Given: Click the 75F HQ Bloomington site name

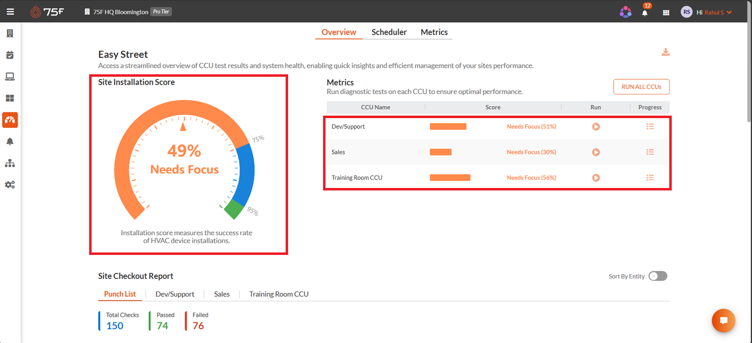Looking at the screenshot, I should pyautogui.click(x=121, y=12).
